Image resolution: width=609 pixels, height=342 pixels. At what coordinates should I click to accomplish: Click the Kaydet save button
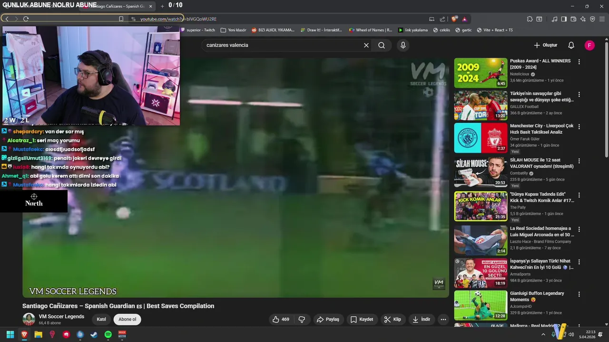[x=362, y=319]
